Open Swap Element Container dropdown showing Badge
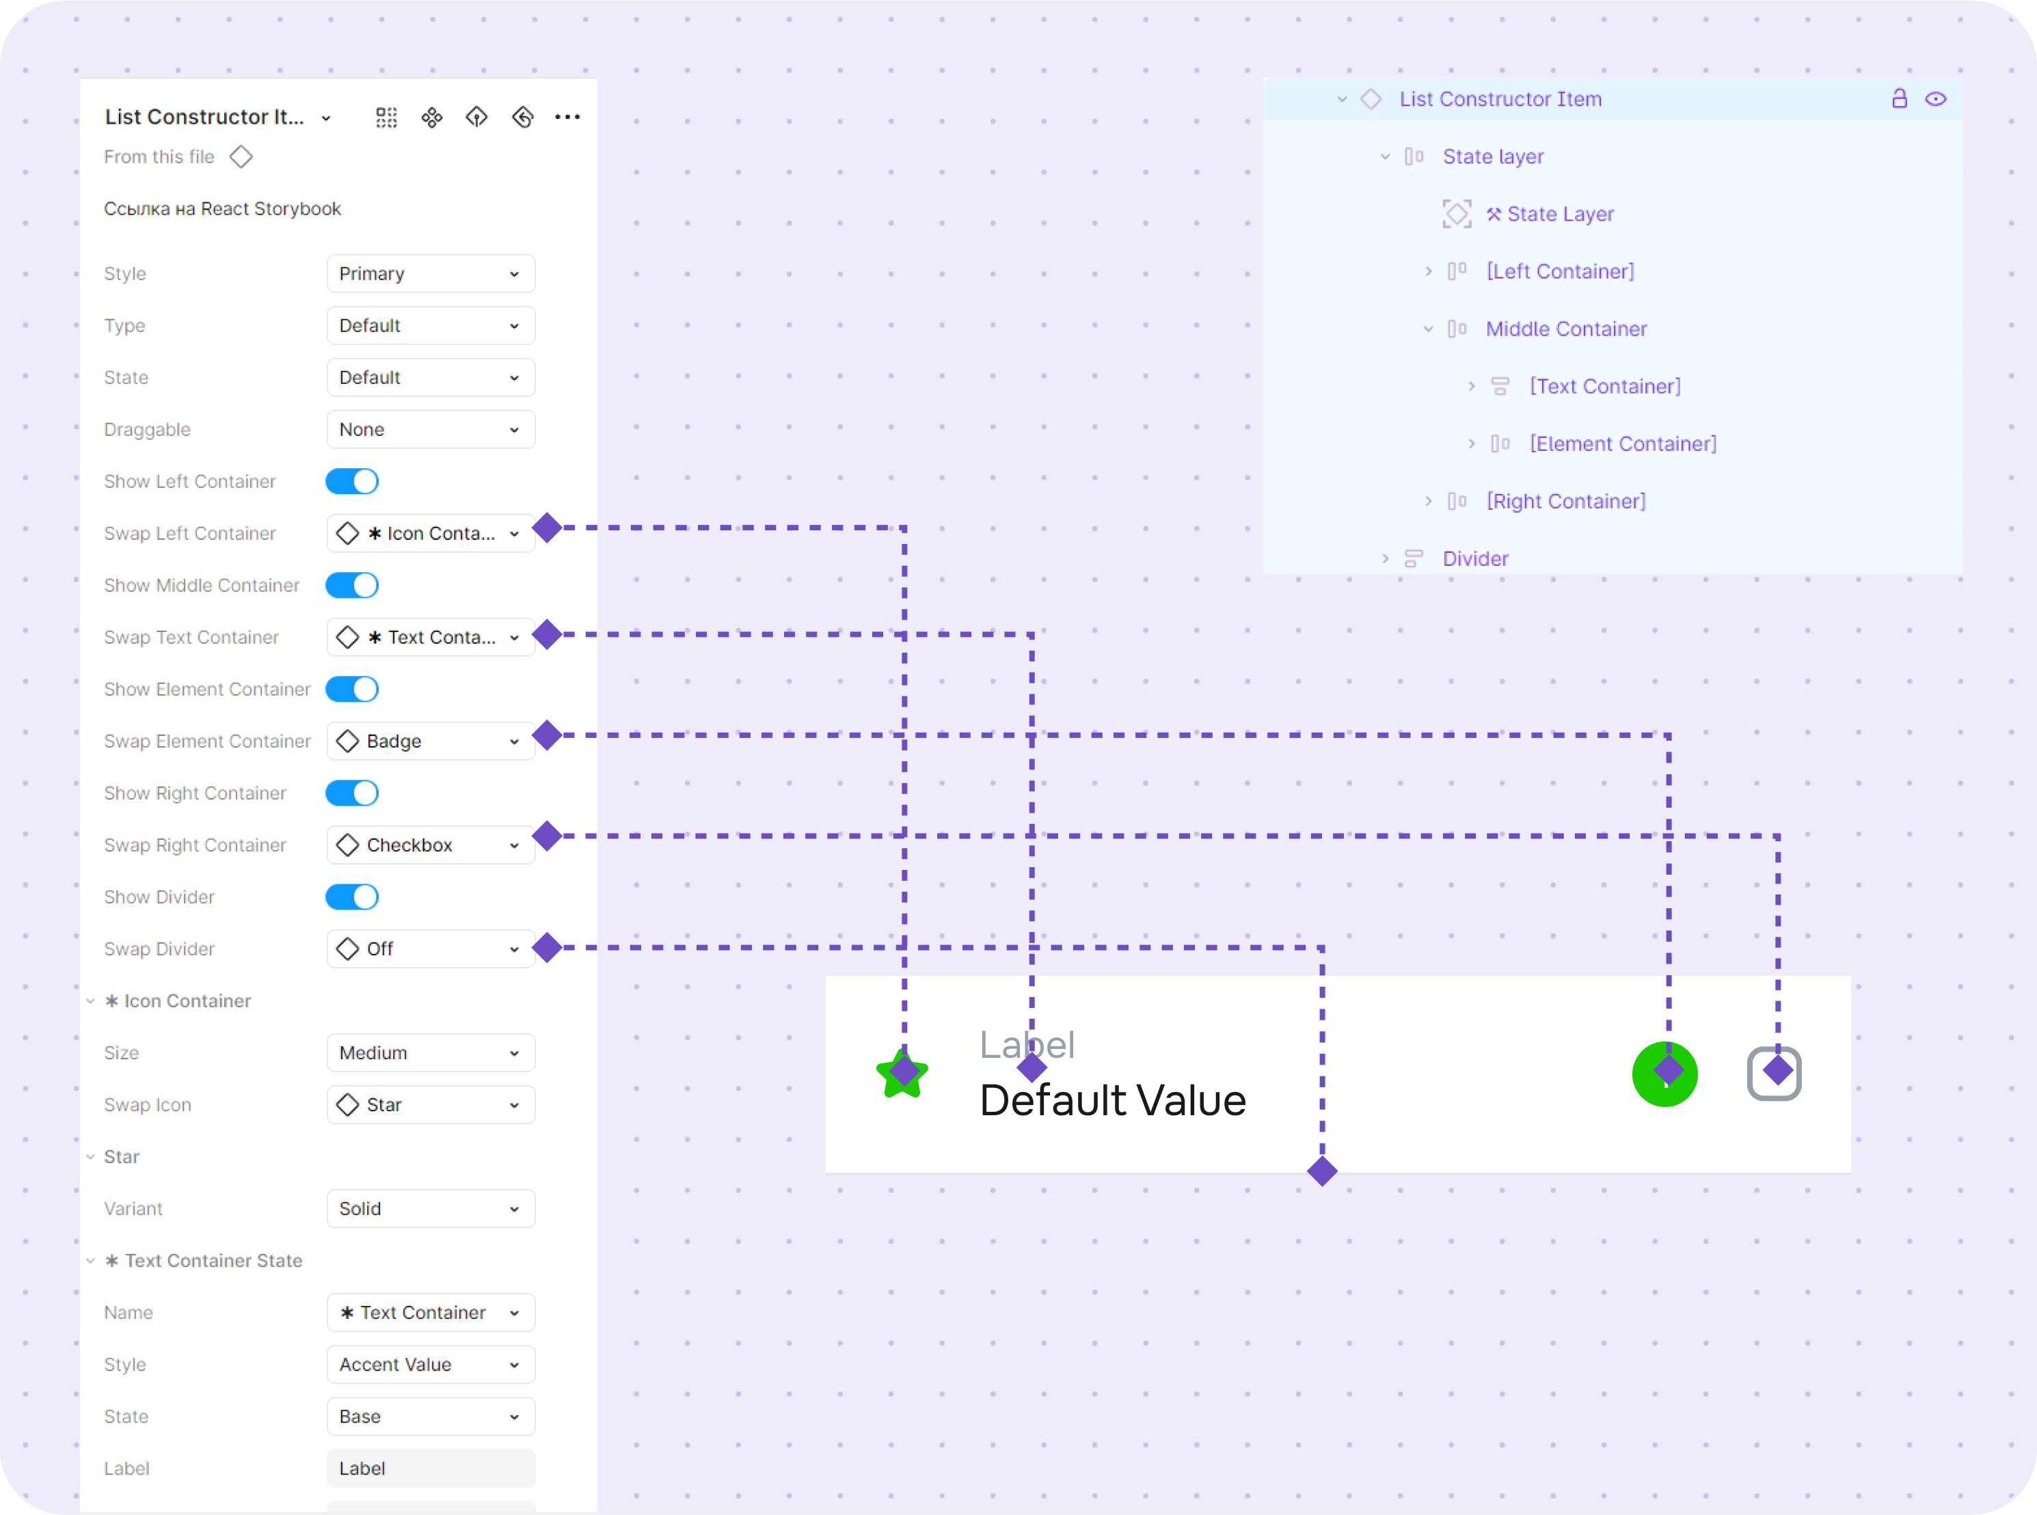Image resolution: width=2037 pixels, height=1515 pixels. pyautogui.click(x=430, y=741)
